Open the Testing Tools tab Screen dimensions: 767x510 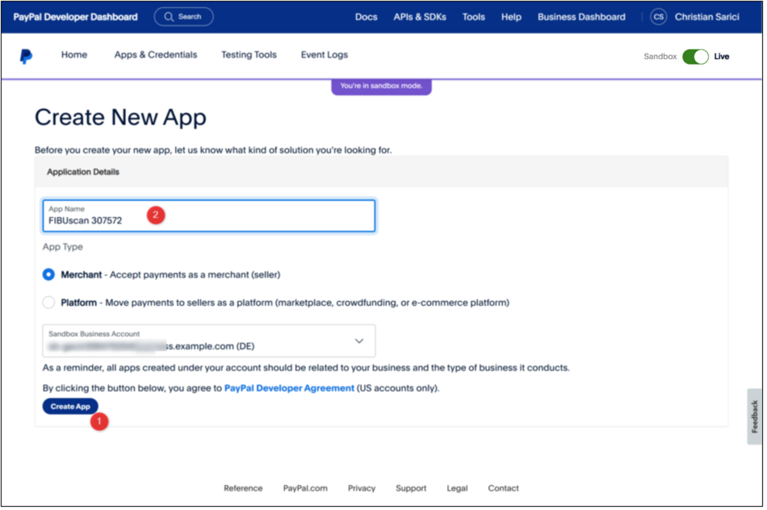tap(250, 55)
